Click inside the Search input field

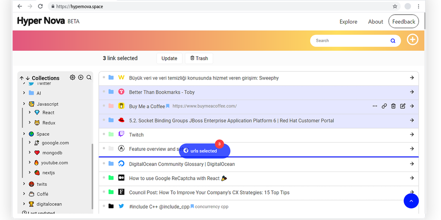click(349, 41)
